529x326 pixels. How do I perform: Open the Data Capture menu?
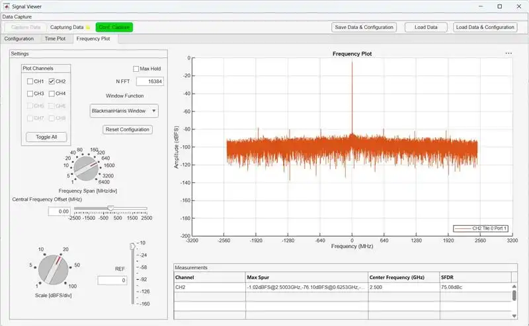point(17,16)
